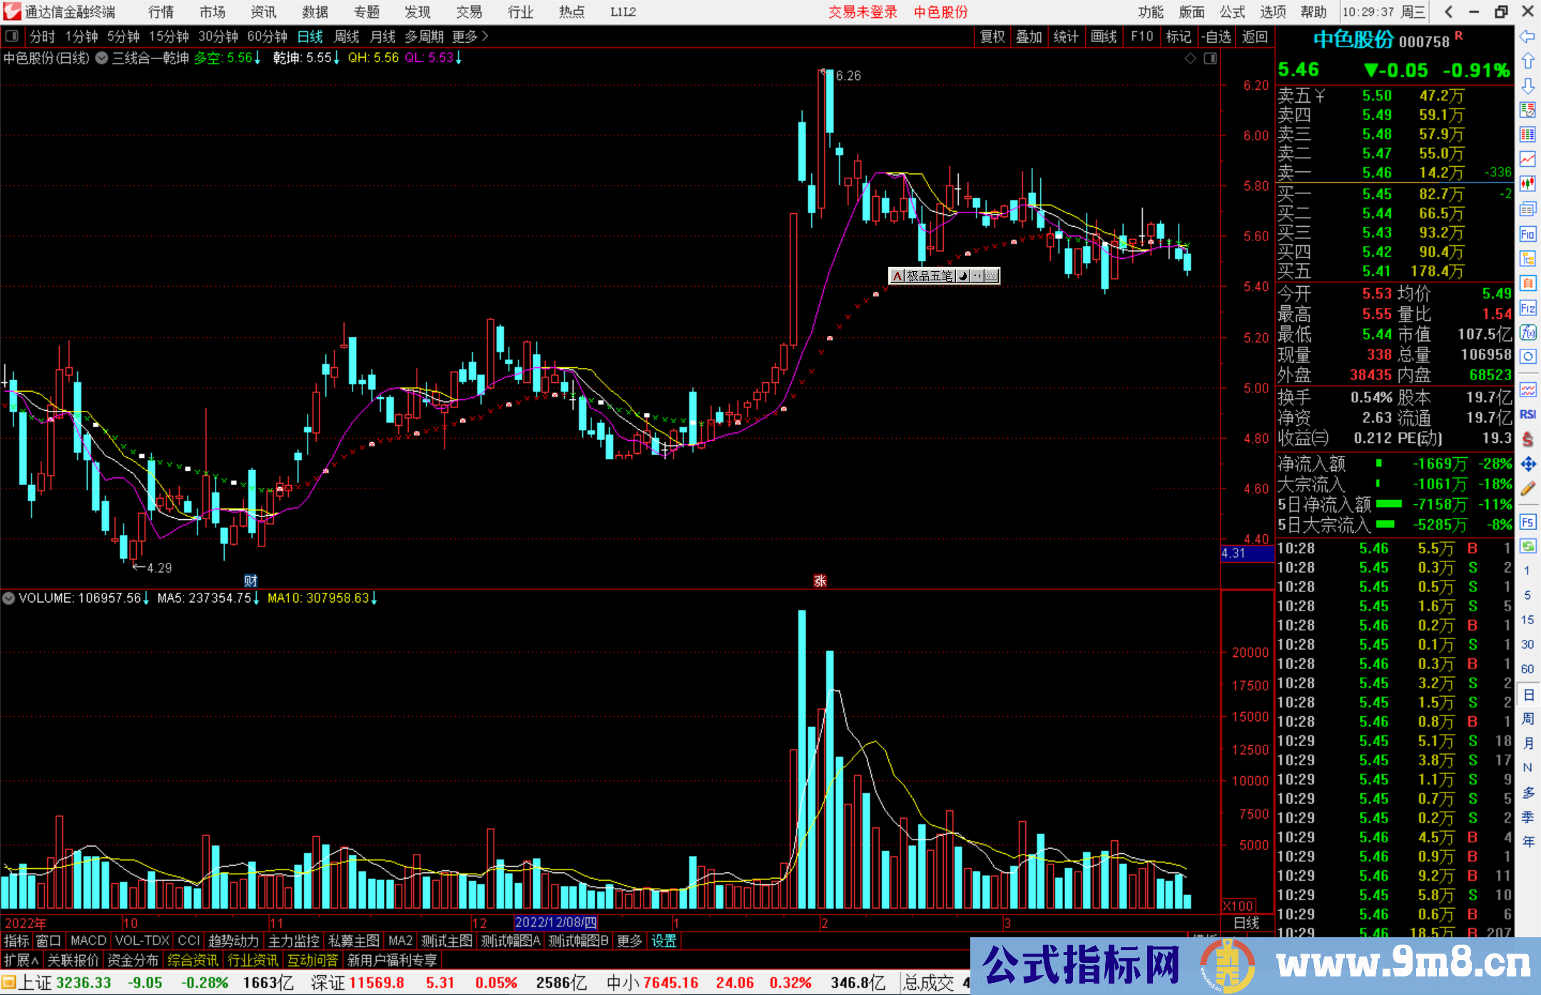Image resolution: width=1541 pixels, height=995 pixels.
Task: Click the diamond icon atop main chart
Action: pos(1190,58)
